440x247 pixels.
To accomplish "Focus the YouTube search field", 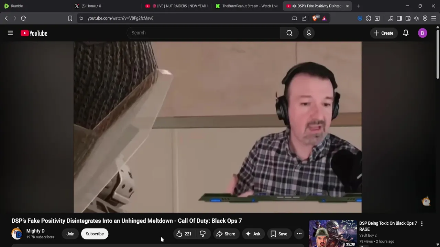I will click(203, 33).
